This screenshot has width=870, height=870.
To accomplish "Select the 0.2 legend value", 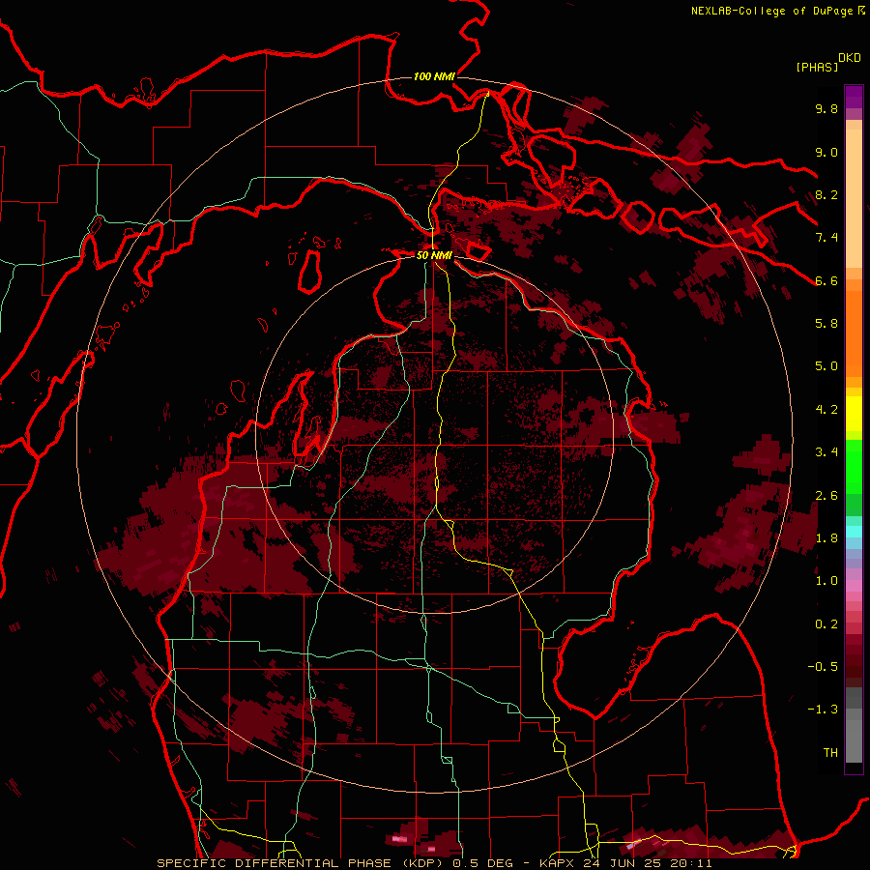I will [x=826, y=624].
